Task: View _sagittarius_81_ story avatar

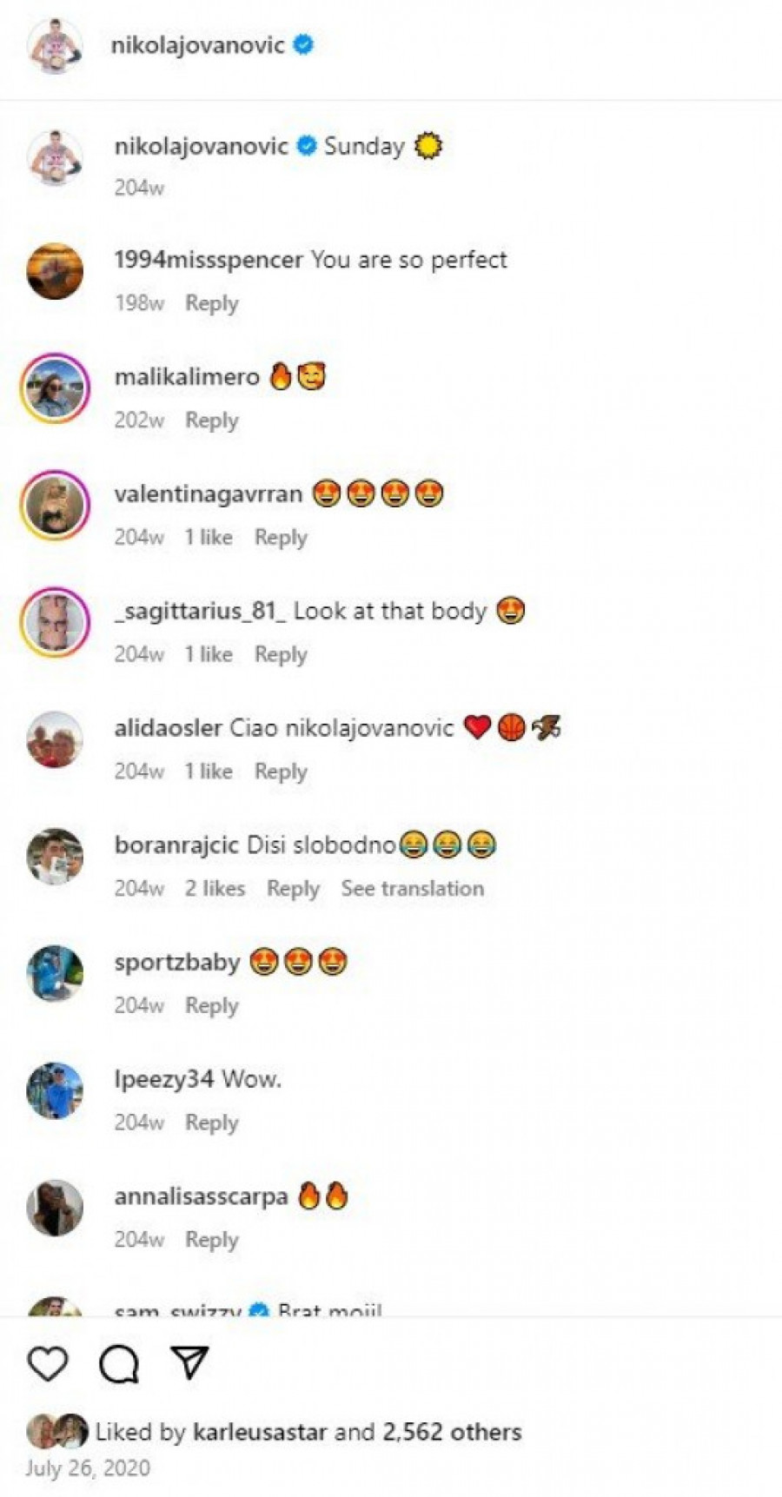Action: tap(56, 622)
